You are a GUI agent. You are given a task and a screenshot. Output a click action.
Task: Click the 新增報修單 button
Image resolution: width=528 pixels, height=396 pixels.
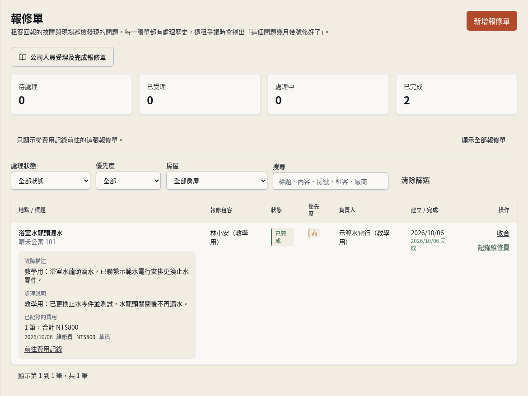(491, 21)
